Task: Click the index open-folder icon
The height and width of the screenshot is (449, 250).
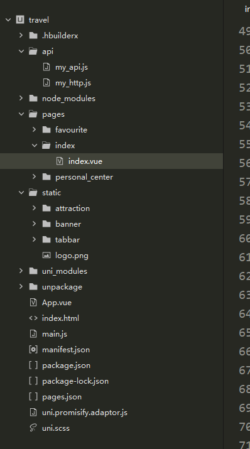Action: click(x=46, y=146)
